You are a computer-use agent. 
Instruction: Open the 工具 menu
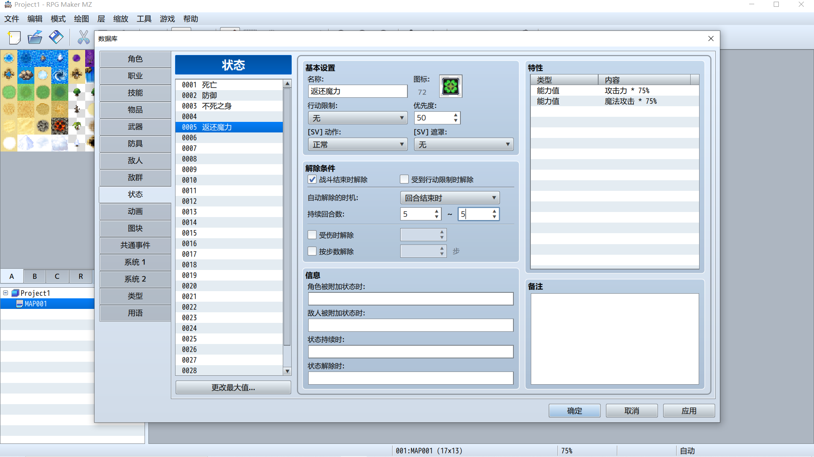point(144,19)
